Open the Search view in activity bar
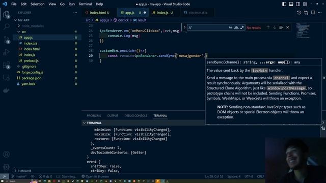 point(7,26)
